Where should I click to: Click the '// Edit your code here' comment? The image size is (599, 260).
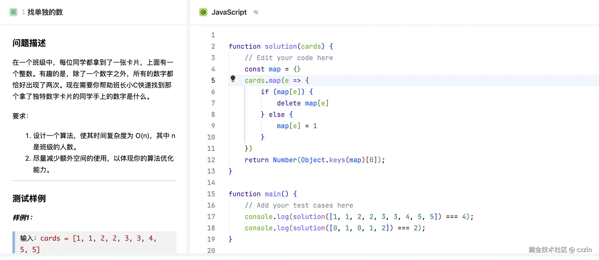[x=289, y=58]
